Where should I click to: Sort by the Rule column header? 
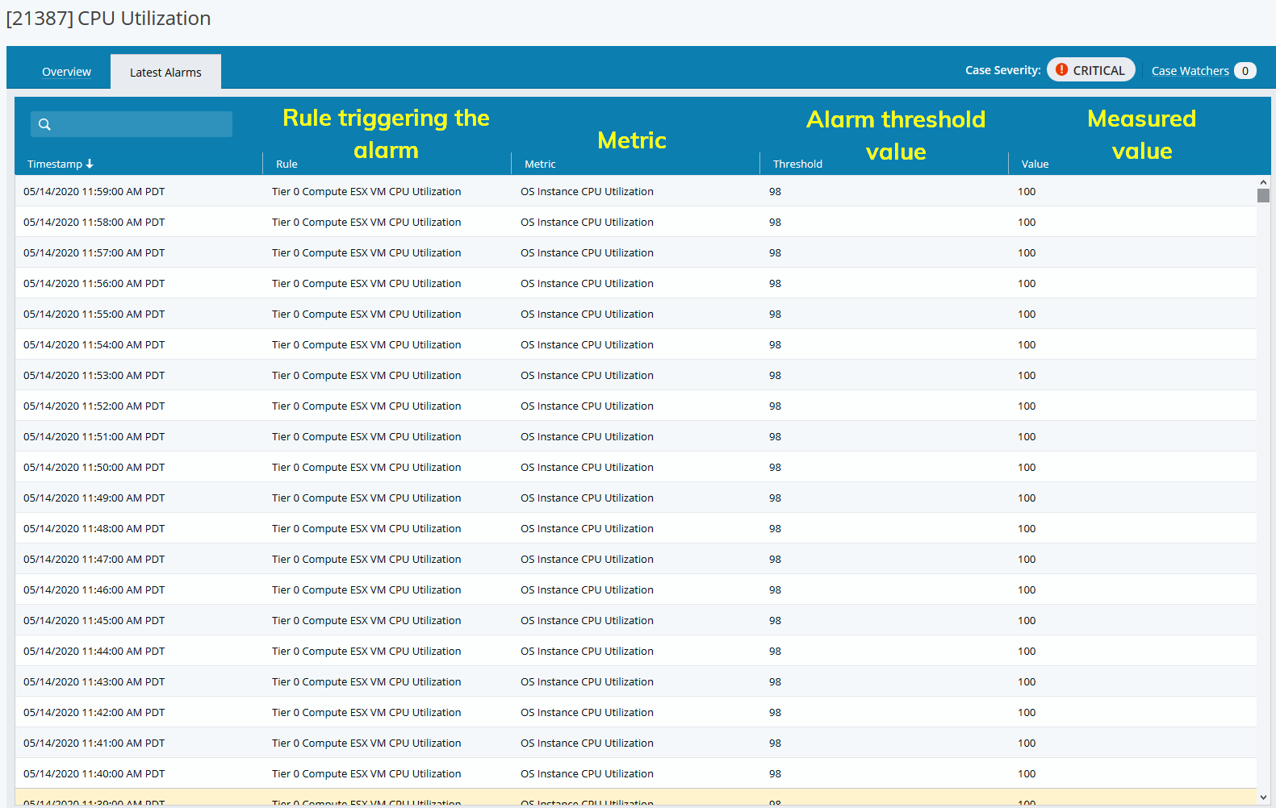click(287, 164)
